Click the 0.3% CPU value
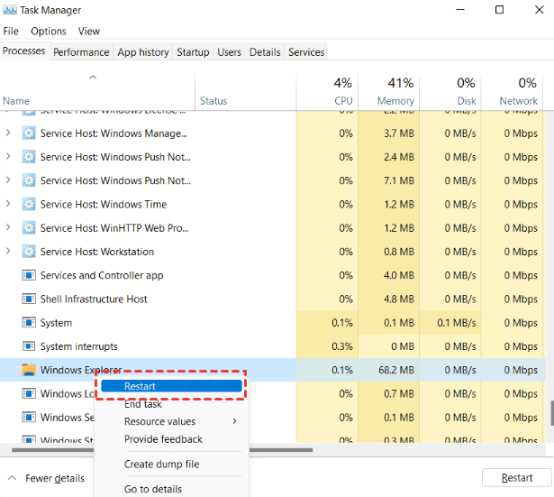Screen dimensions: 554x497 click(x=342, y=346)
